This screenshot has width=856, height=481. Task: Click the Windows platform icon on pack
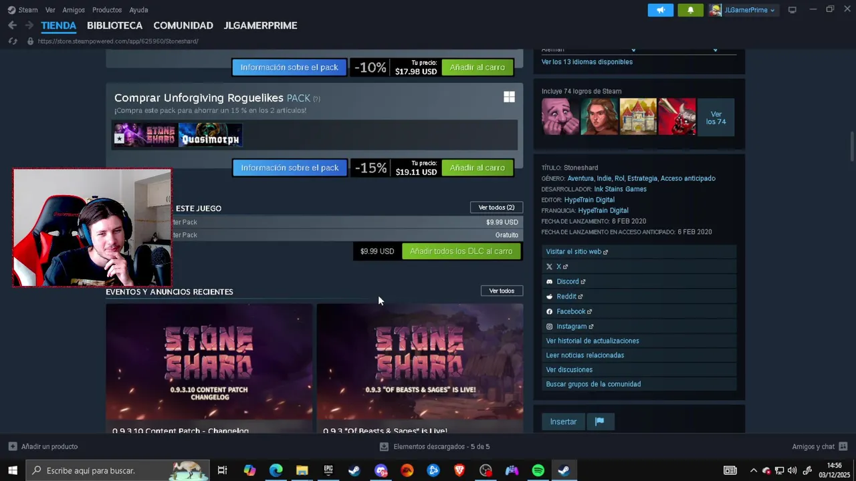(509, 97)
